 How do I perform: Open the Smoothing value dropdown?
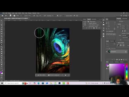pyautogui.click(x=54, y=16)
